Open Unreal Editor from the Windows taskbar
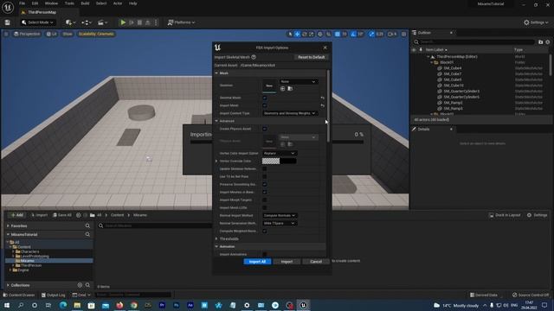Screen dimensions: 554x311 pyautogui.click(x=303, y=305)
